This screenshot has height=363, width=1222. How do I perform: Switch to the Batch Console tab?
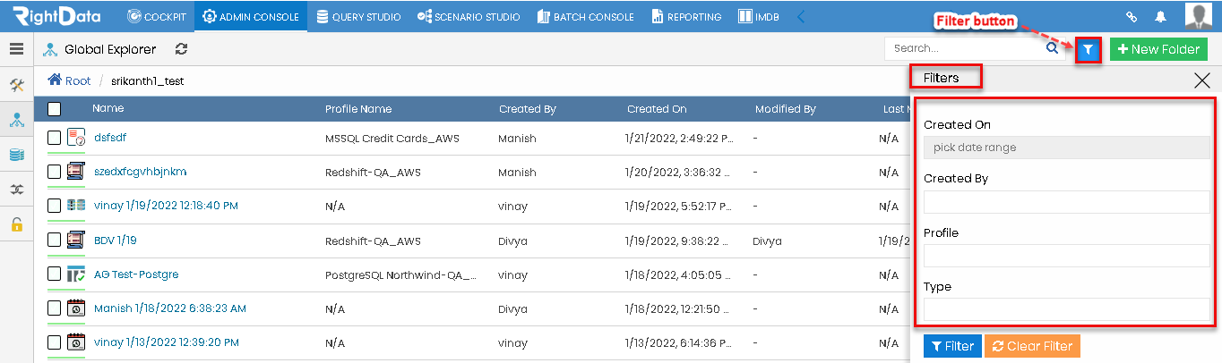click(586, 16)
